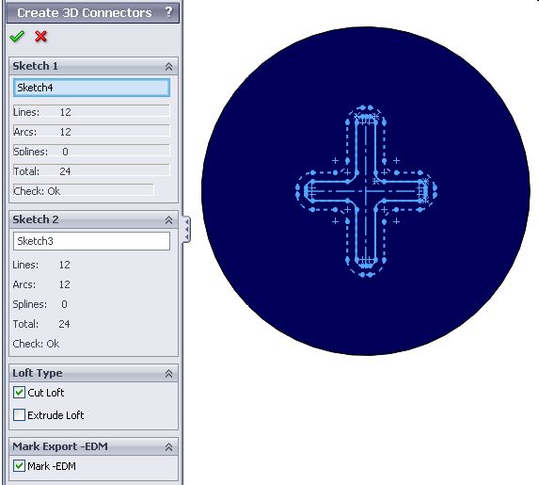Collapse the Sketch 2 section chevron

[168, 220]
